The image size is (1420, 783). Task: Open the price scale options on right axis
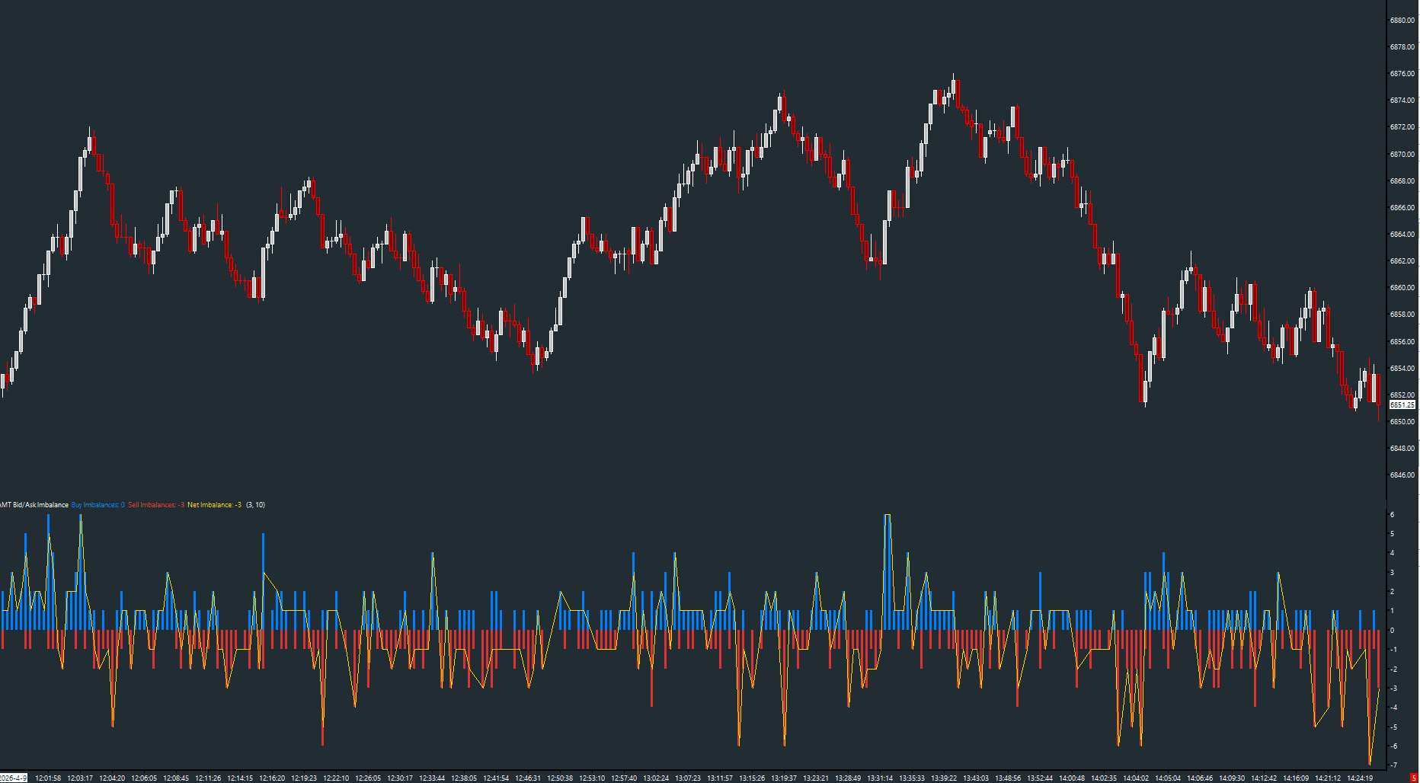tap(1402, 229)
